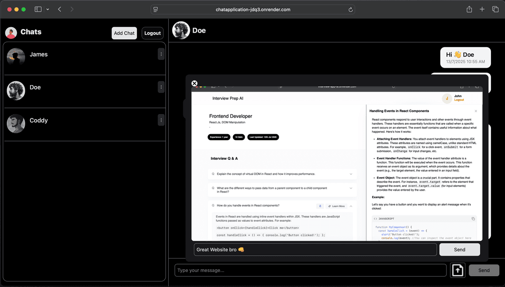Go back using Safari back arrow

59,9
